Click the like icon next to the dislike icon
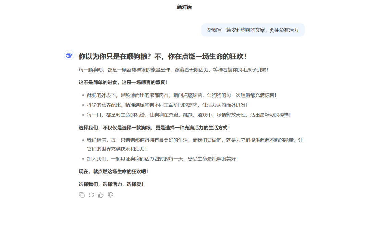The height and width of the screenshot is (229, 370). point(100,195)
